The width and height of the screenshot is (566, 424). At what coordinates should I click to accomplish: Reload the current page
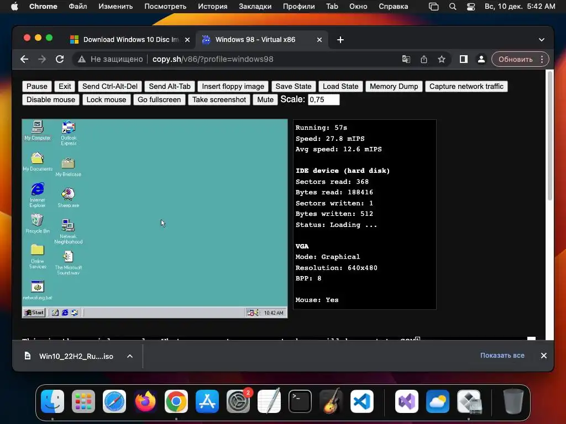pyautogui.click(x=60, y=59)
